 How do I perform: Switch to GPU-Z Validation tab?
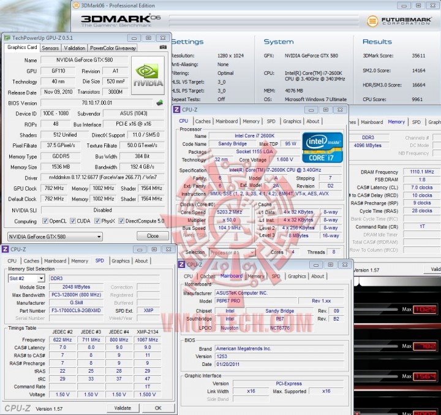tap(75, 48)
